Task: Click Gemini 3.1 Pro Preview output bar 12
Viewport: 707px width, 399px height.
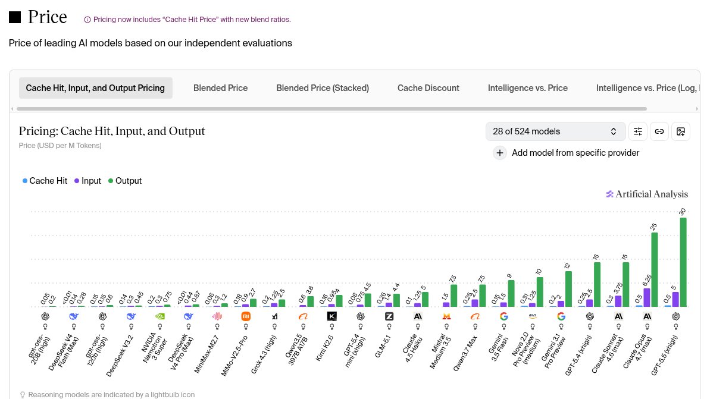Action: tap(568, 289)
